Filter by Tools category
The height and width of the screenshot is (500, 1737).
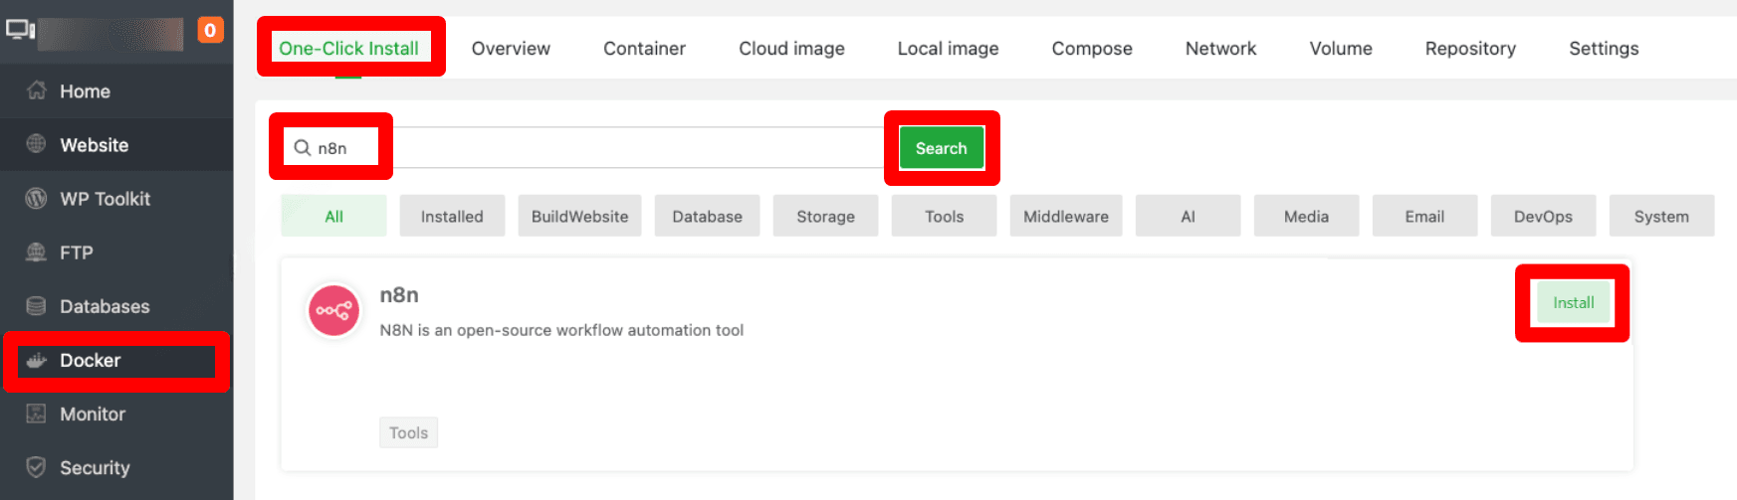point(944,216)
